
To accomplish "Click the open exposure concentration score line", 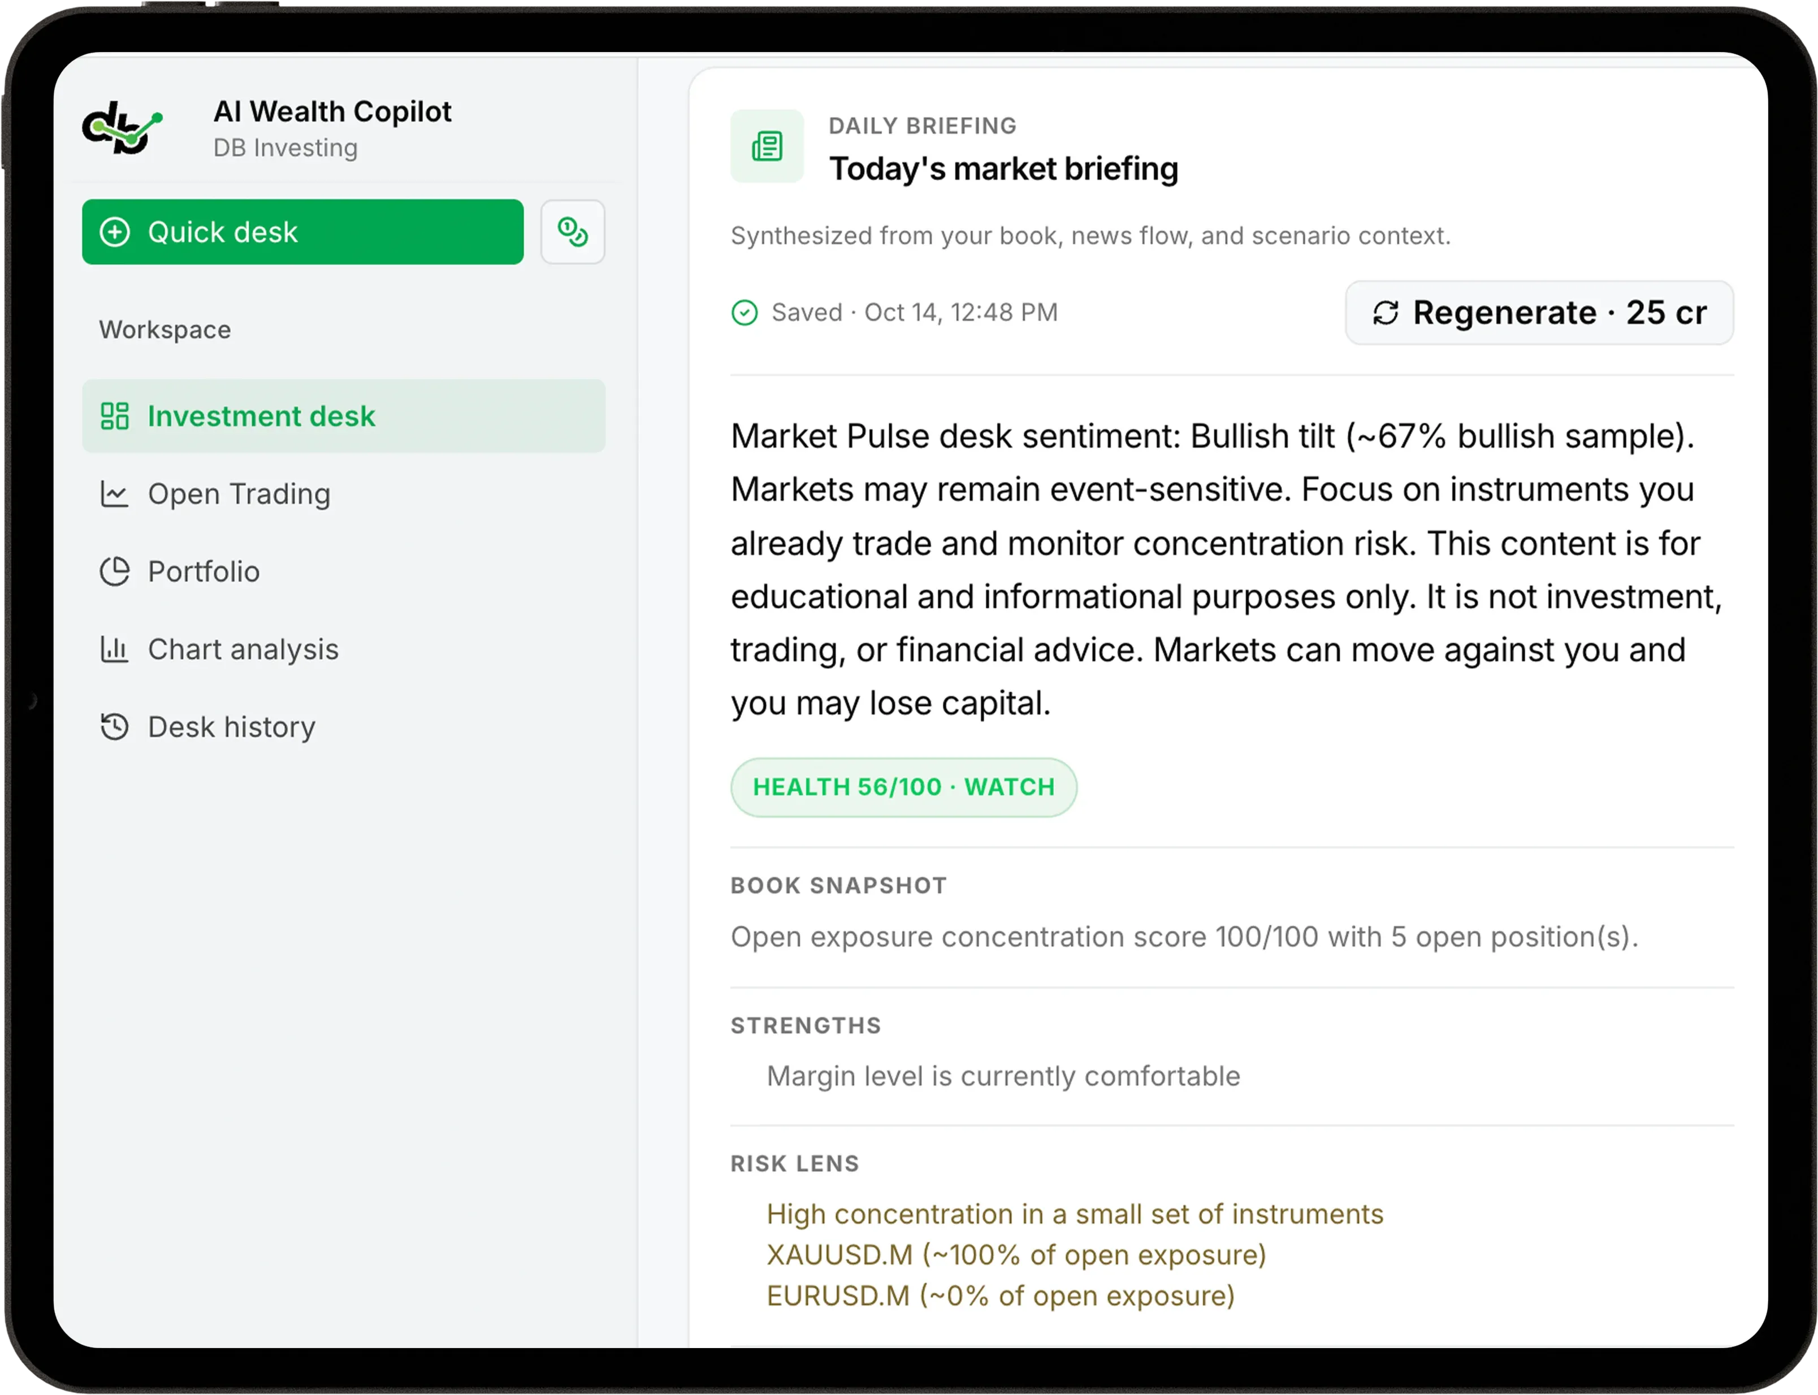I will pyautogui.click(x=1184, y=938).
